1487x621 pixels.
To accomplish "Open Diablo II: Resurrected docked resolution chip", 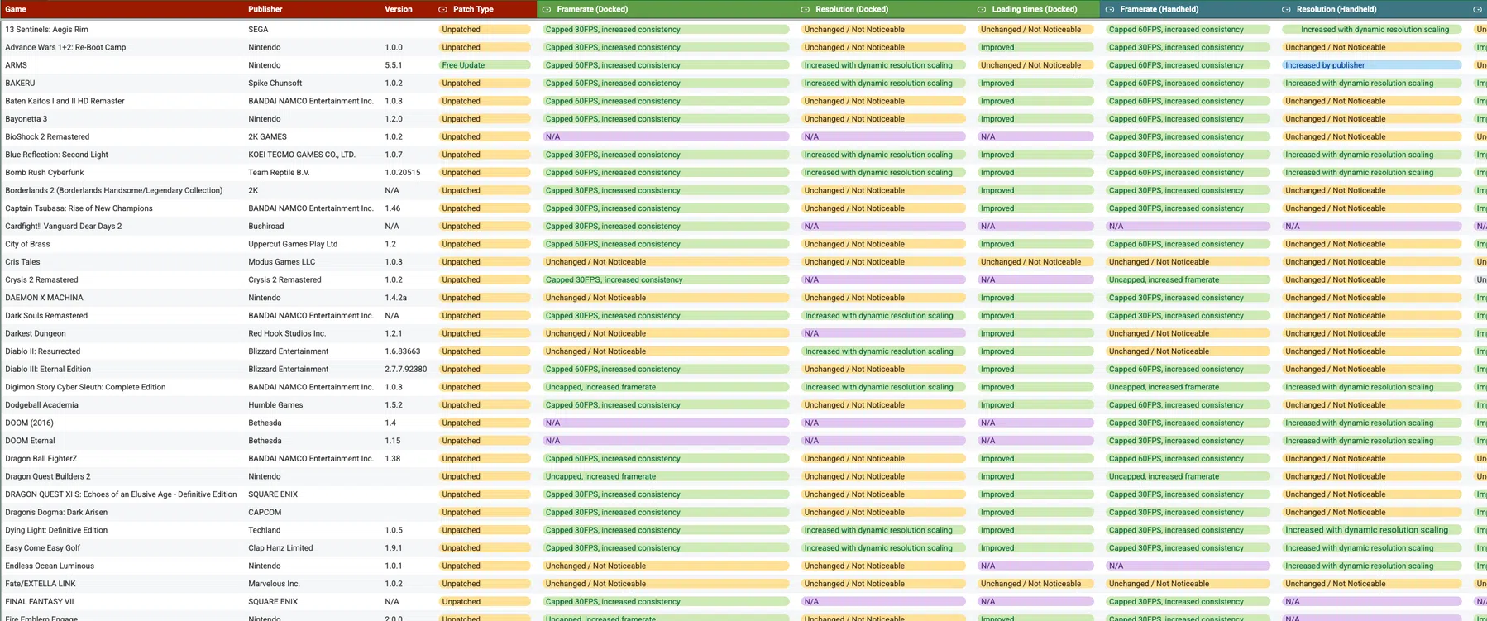I will [x=883, y=351].
